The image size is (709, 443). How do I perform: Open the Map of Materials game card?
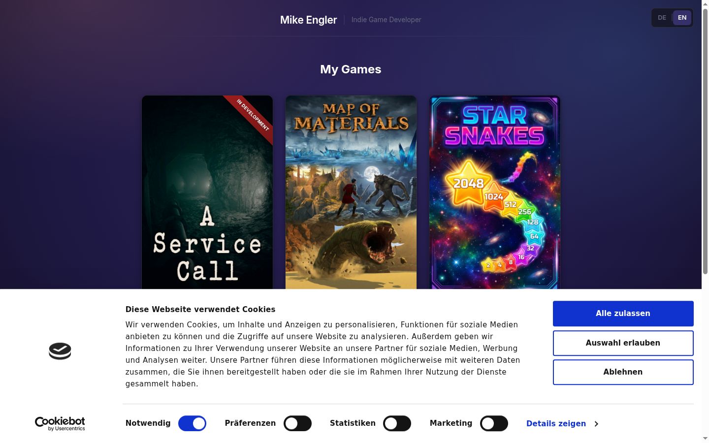[x=351, y=192]
